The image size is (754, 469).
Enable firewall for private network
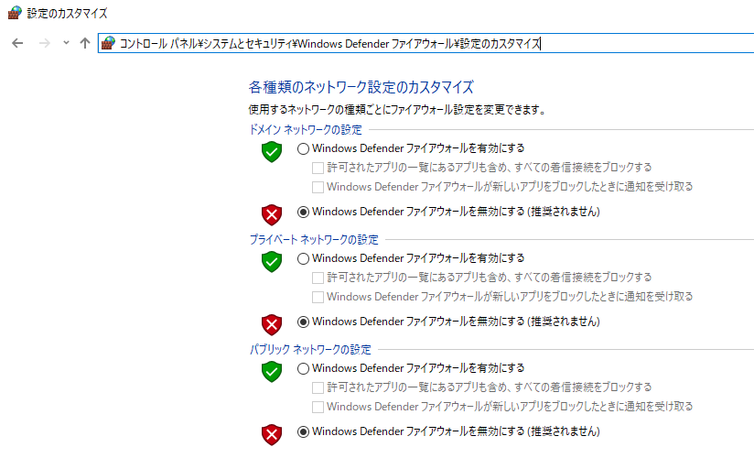tap(303, 258)
